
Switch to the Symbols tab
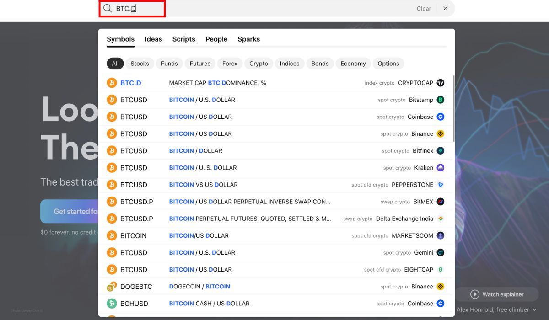coord(121,39)
